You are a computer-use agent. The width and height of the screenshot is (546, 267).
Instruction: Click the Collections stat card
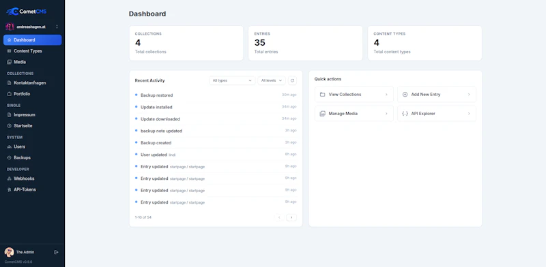tap(186, 43)
